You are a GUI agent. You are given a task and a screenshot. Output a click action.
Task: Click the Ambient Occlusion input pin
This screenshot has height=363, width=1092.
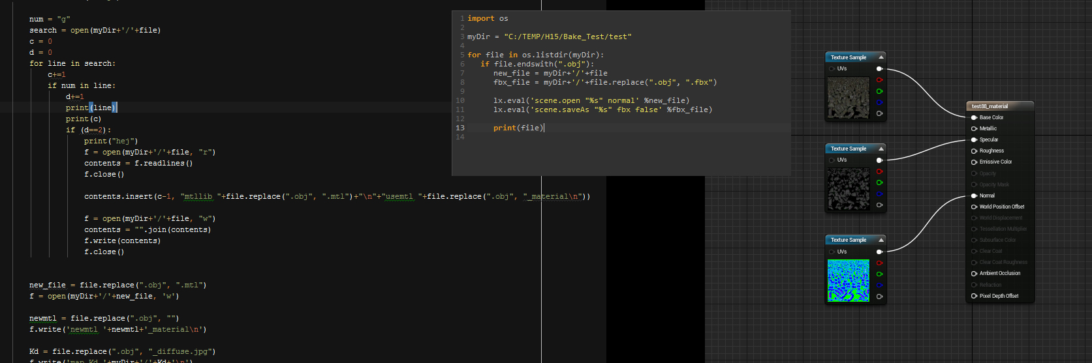[x=975, y=273]
